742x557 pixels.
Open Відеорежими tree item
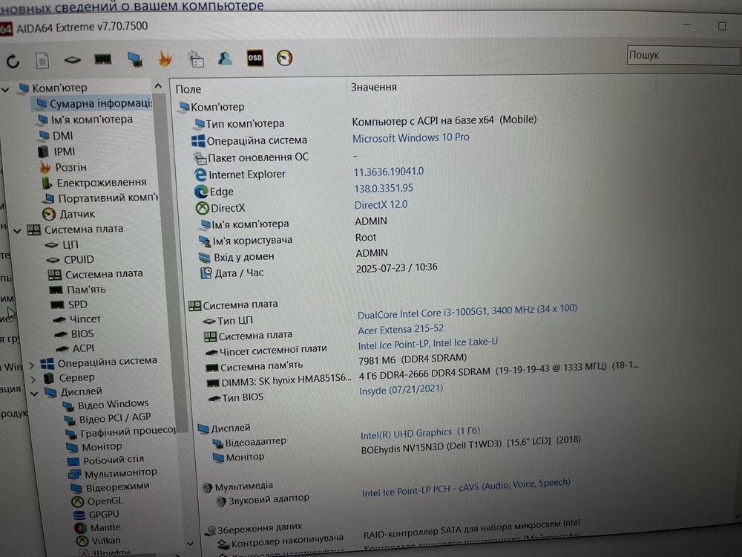[110, 487]
